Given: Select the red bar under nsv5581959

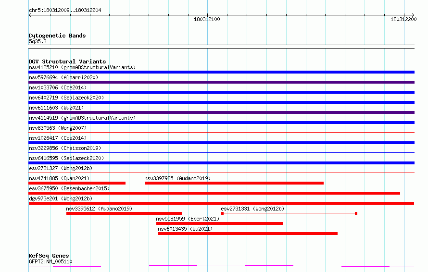Looking at the screenshot, I should coord(219,223).
